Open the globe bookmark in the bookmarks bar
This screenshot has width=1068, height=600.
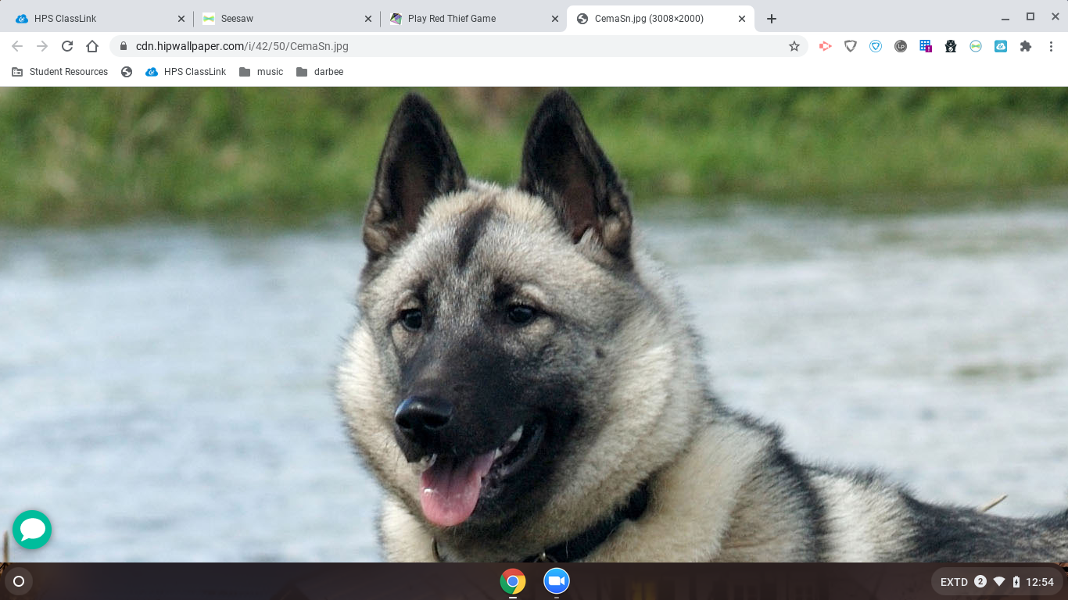[127, 72]
